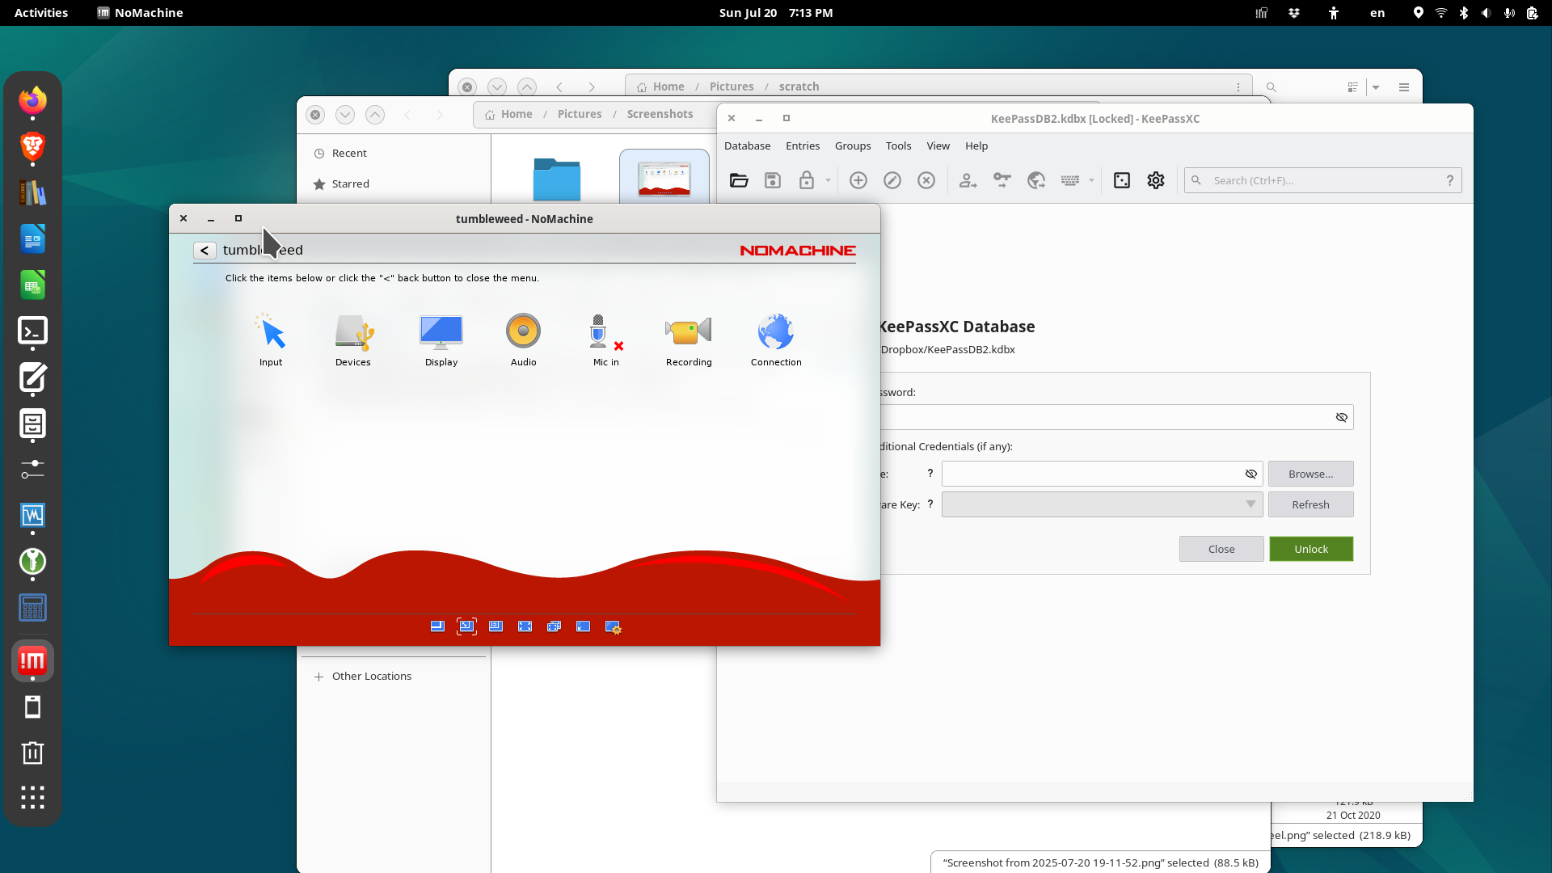
Task: Expand dropdown arrow beside Auto-Type keyboard icon
Action: pyautogui.click(x=1091, y=180)
